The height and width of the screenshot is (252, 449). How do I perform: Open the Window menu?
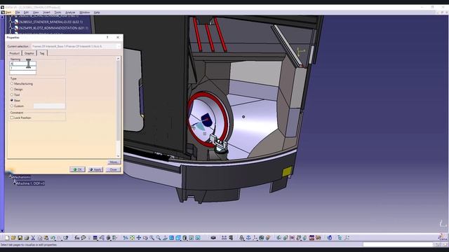84,13
